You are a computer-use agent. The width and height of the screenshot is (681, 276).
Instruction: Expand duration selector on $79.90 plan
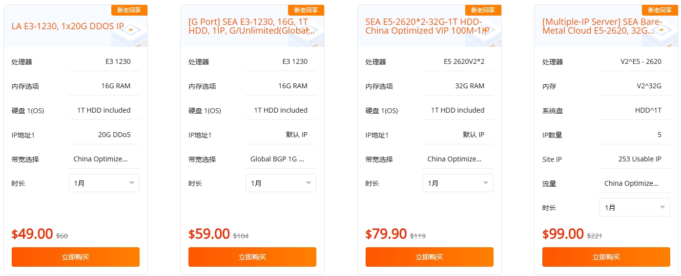pyautogui.click(x=458, y=183)
